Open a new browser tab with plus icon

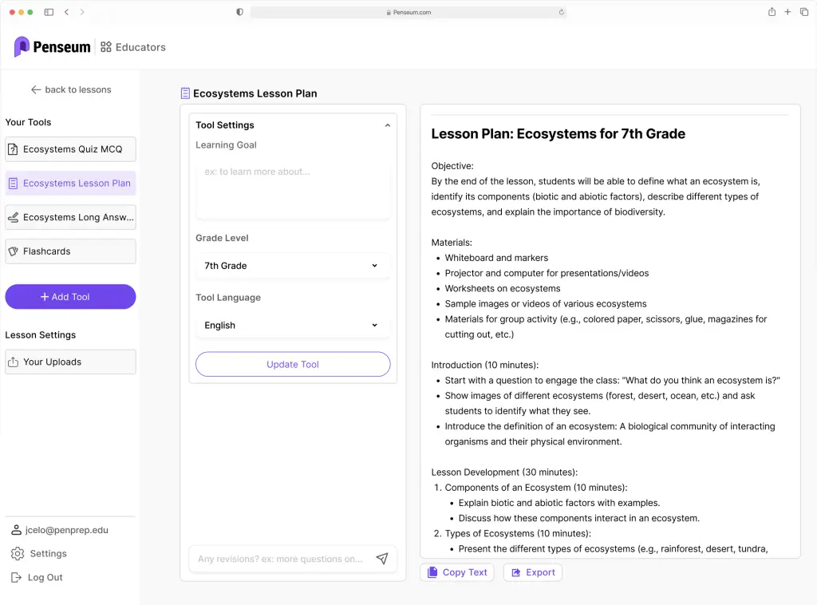point(787,11)
